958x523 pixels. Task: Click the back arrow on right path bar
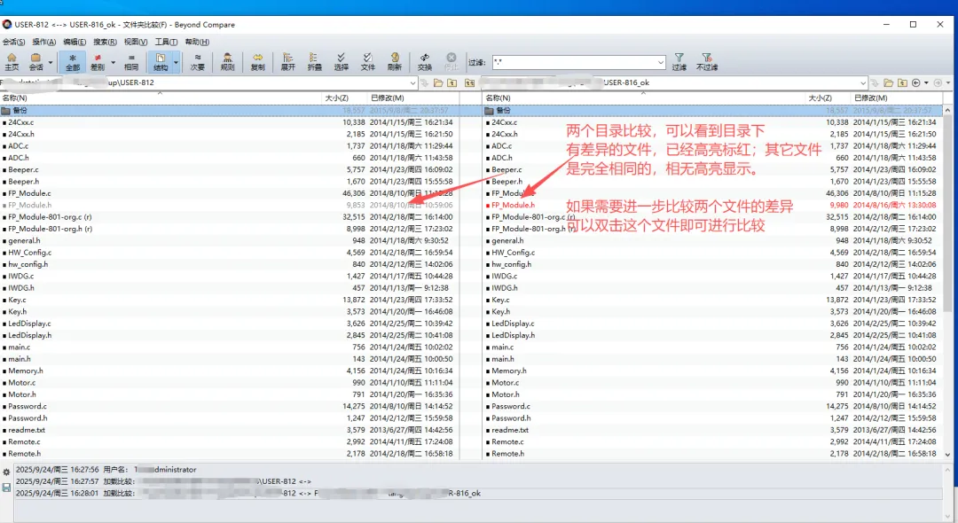pyautogui.click(x=915, y=83)
